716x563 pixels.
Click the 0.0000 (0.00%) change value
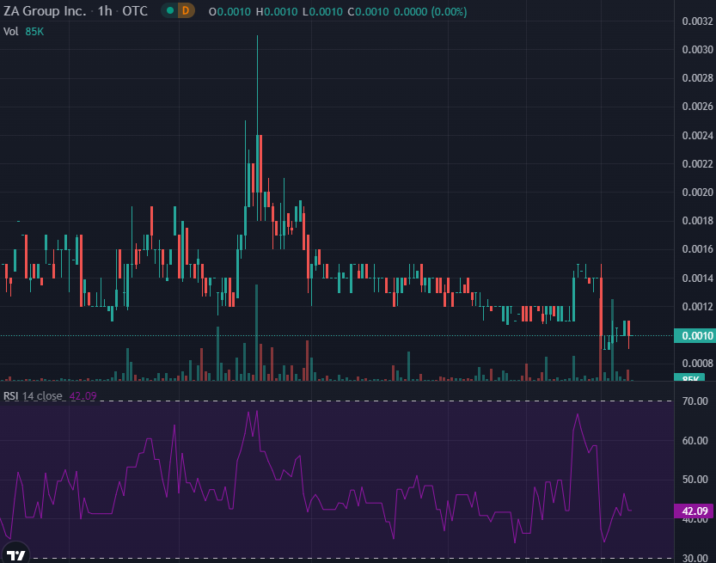[x=430, y=11]
